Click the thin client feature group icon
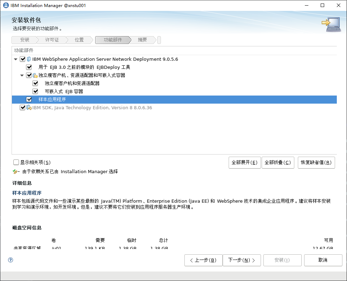Image resolution: width=347 pixels, height=281 pixels. 35,76
